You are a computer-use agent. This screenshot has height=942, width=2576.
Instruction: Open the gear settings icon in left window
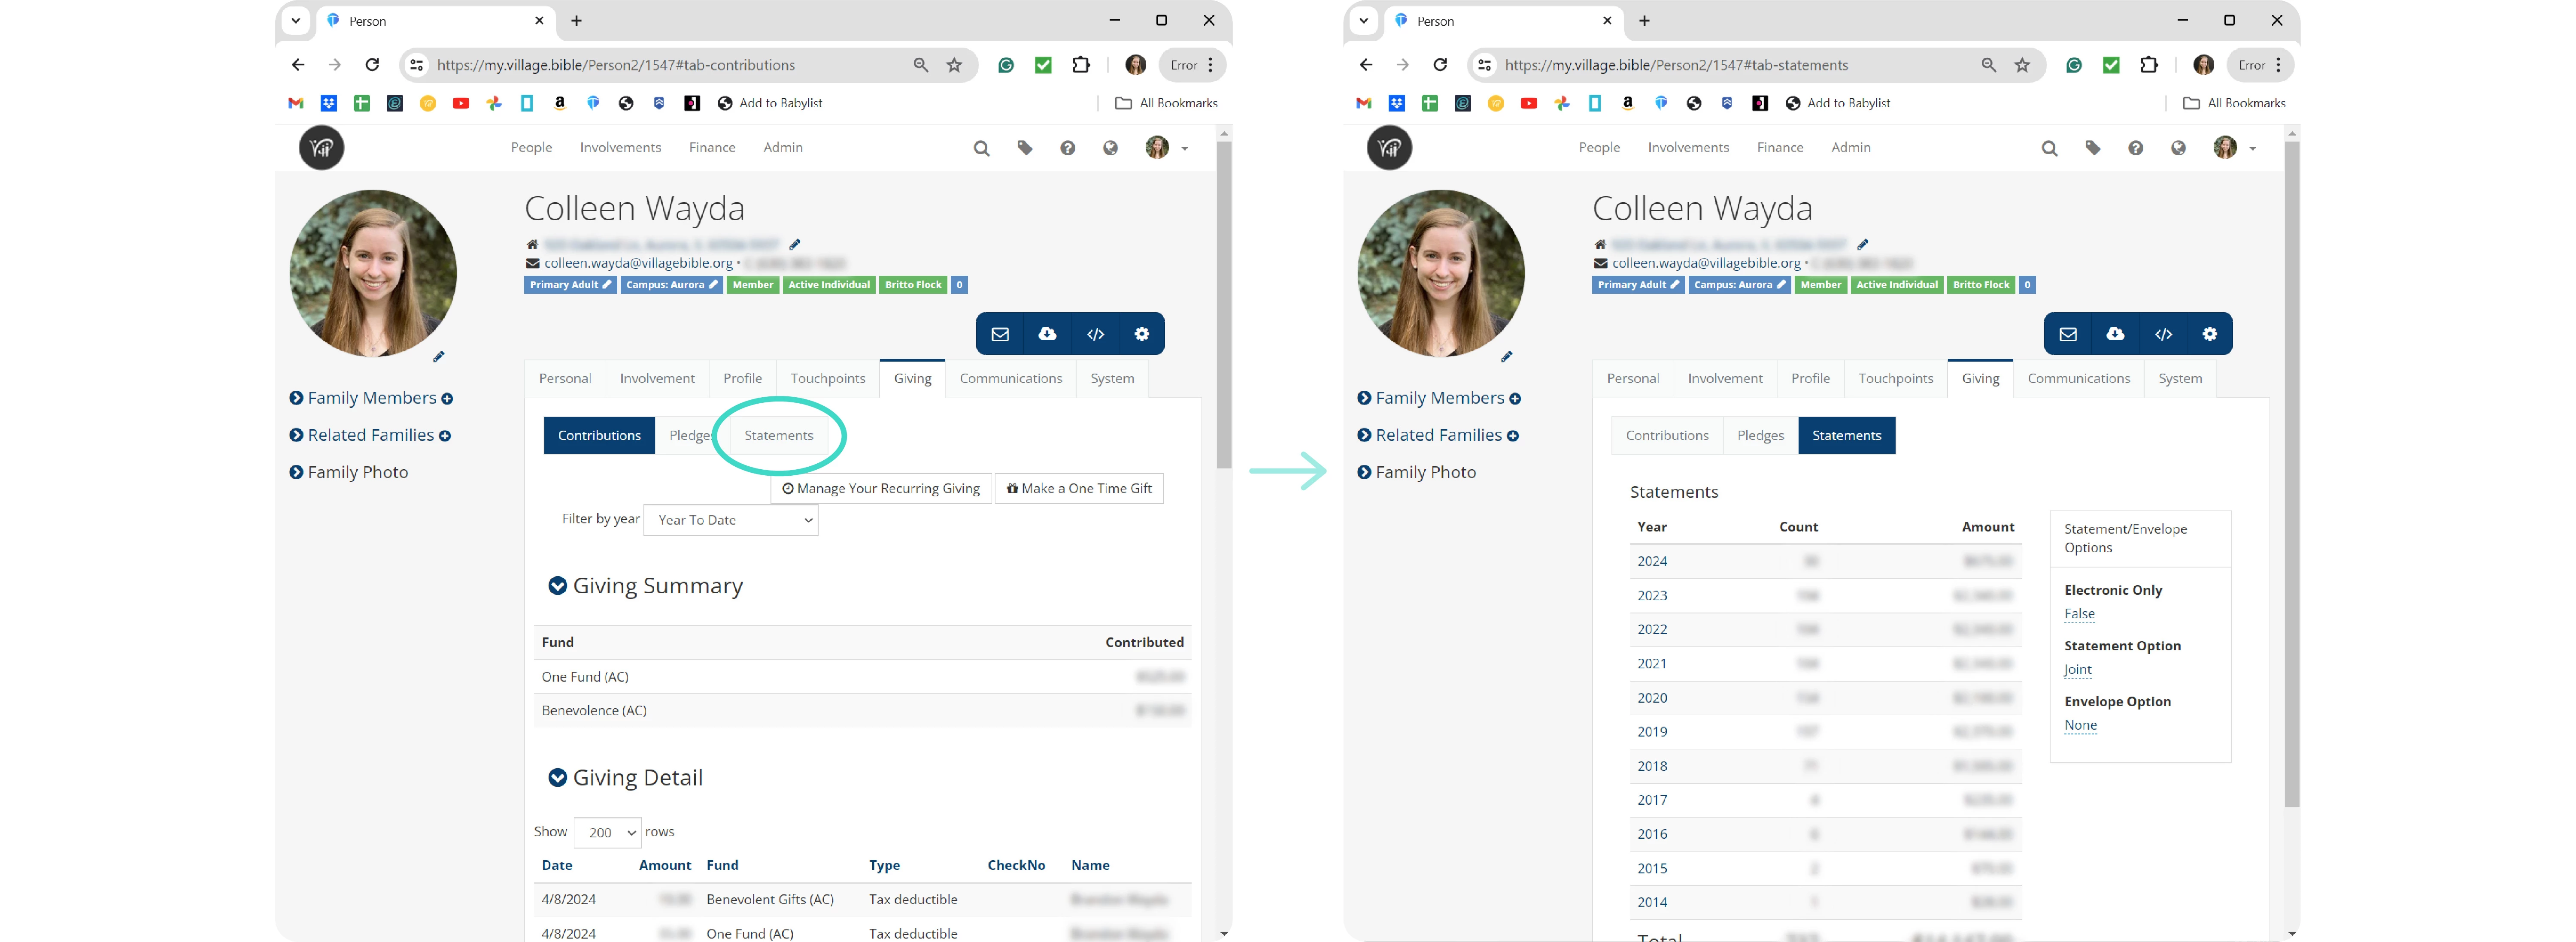tap(1142, 334)
